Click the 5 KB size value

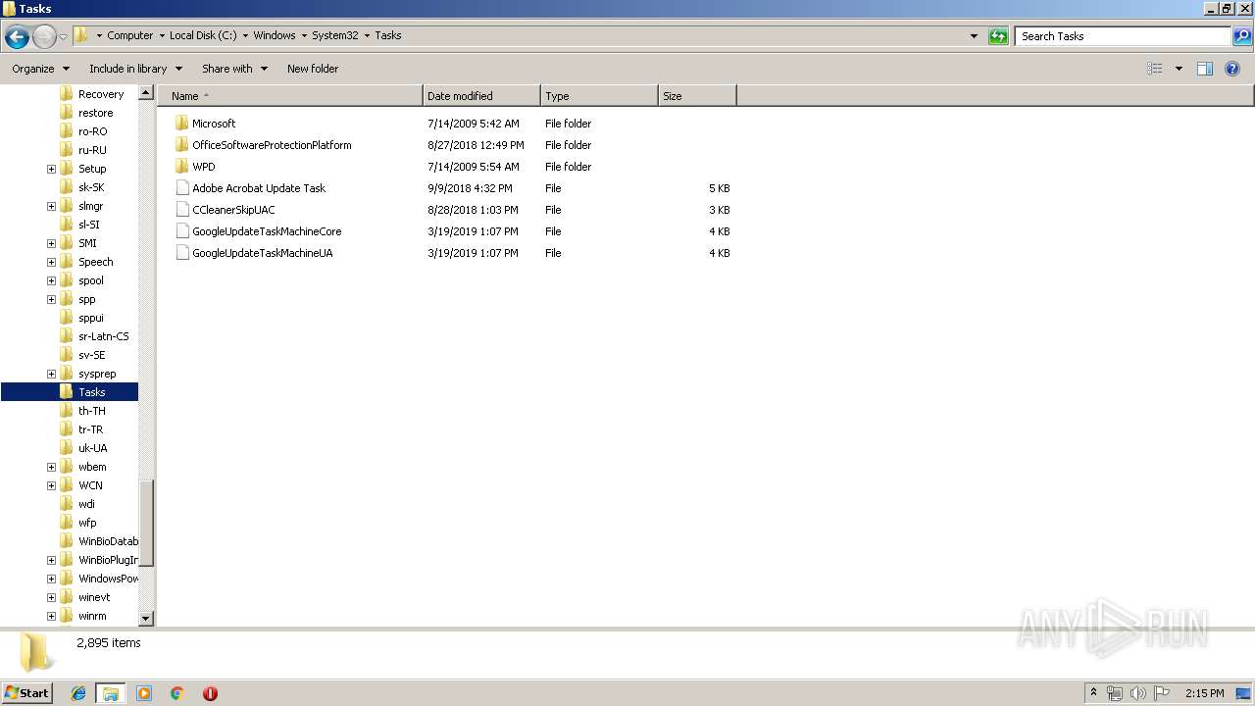[719, 188]
